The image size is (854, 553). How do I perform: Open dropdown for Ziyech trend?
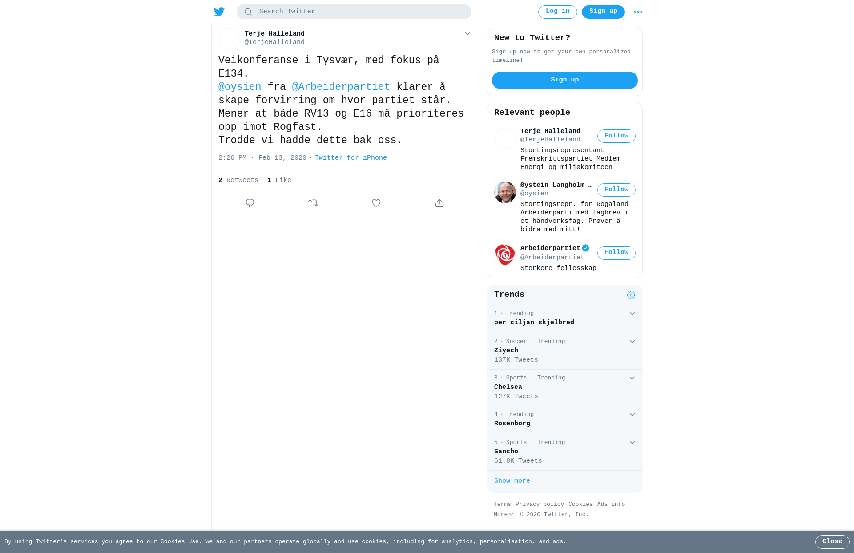click(x=632, y=342)
